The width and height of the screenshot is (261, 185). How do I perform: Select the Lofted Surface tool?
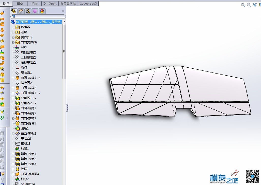point(2,30)
